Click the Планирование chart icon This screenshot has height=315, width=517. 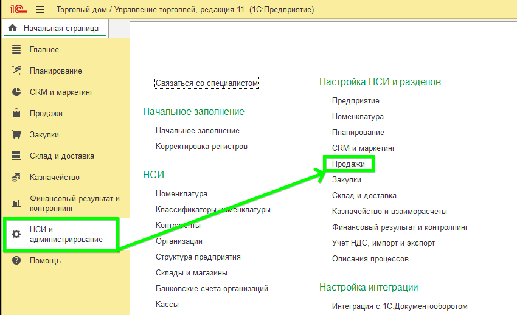tap(16, 71)
